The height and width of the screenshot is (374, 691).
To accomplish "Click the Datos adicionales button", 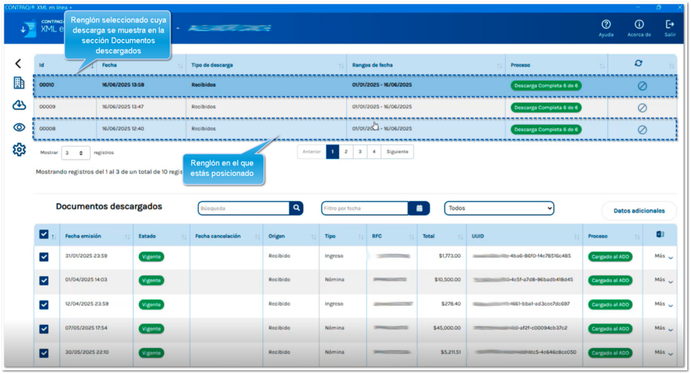I will click(639, 210).
